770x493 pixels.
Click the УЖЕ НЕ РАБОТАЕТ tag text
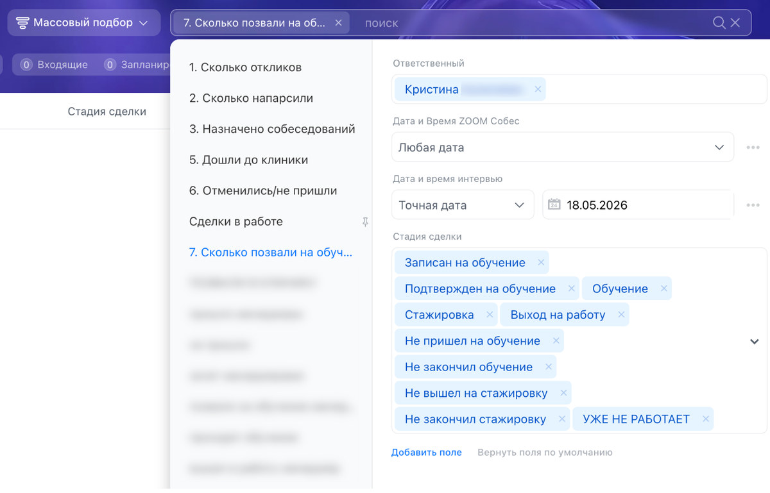(637, 419)
